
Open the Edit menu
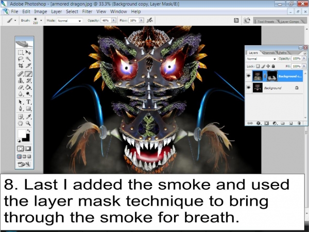coord(26,12)
